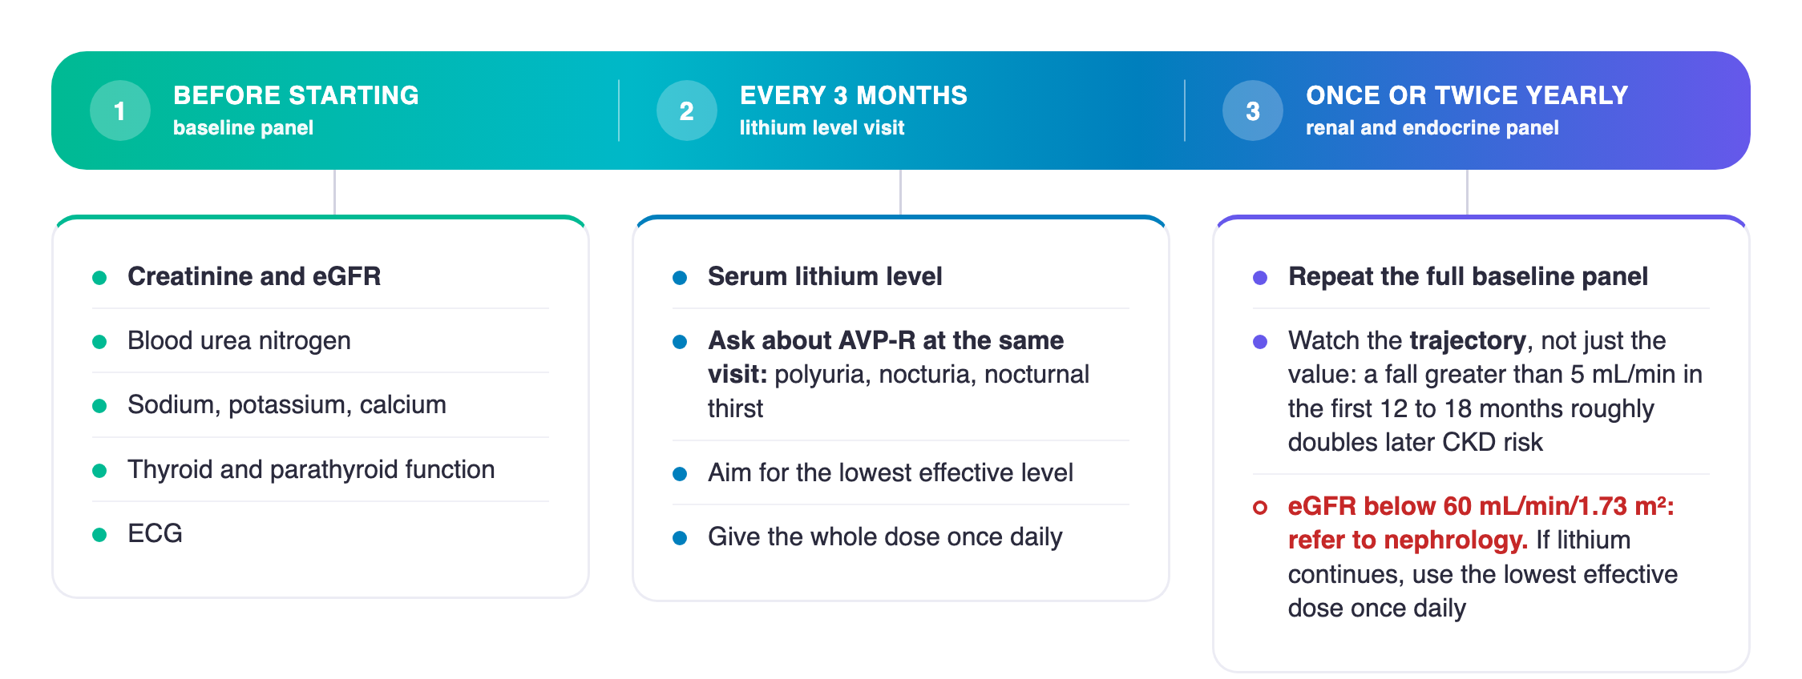
Task: Click the red hollow bullet beside eGFR below 60
Action: click(x=1260, y=508)
